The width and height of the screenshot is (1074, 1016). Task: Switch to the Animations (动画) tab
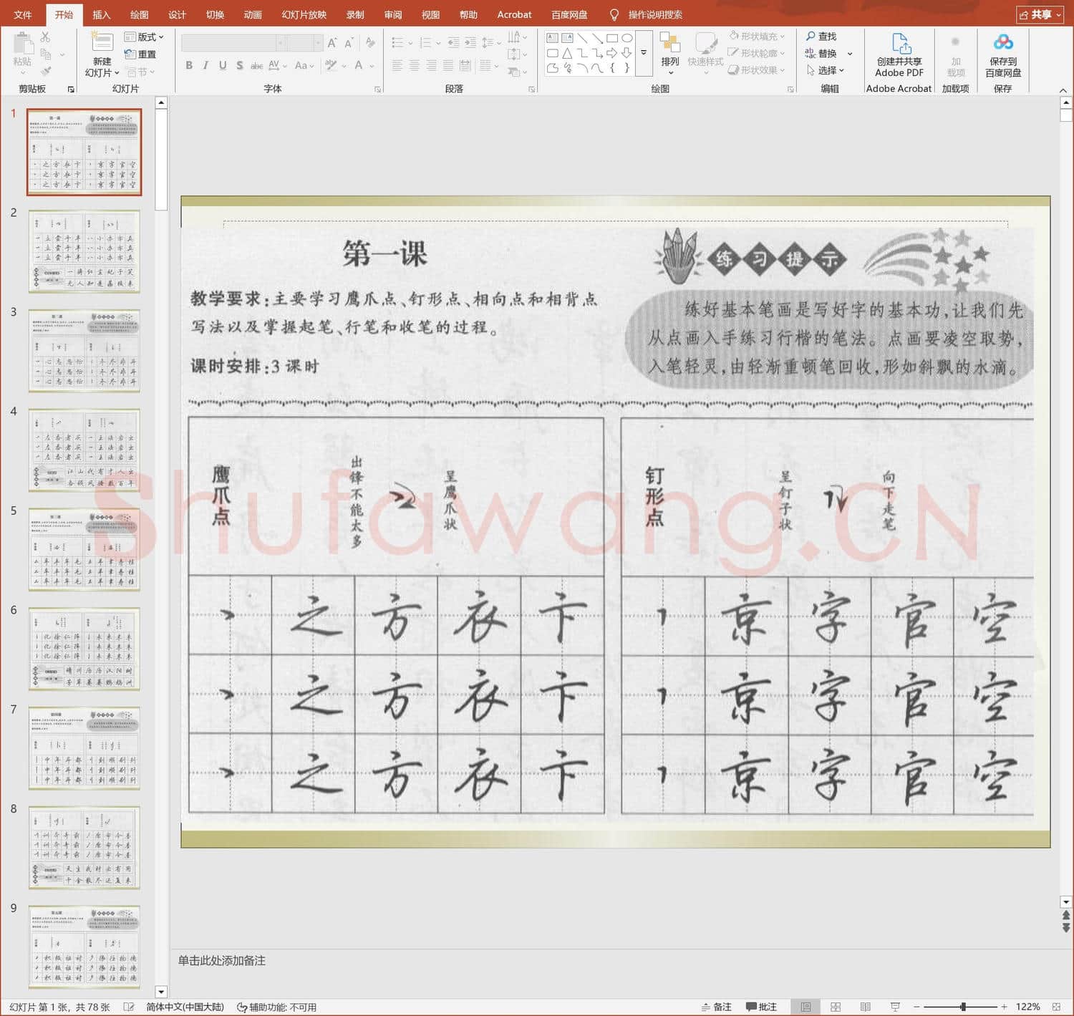253,14
